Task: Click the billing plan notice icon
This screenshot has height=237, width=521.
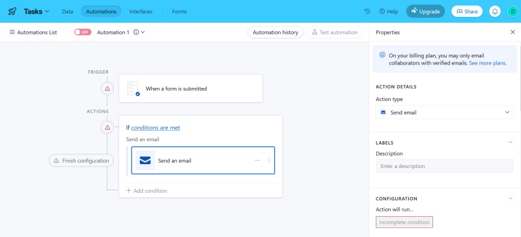Action: click(382, 55)
